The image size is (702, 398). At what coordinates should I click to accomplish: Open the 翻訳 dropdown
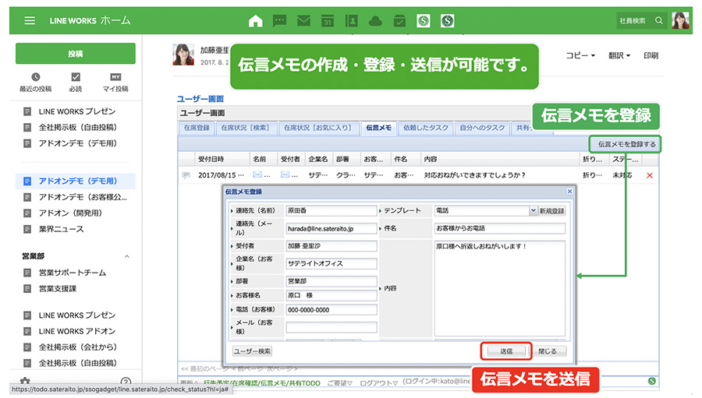pyautogui.click(x=619, y=55)
